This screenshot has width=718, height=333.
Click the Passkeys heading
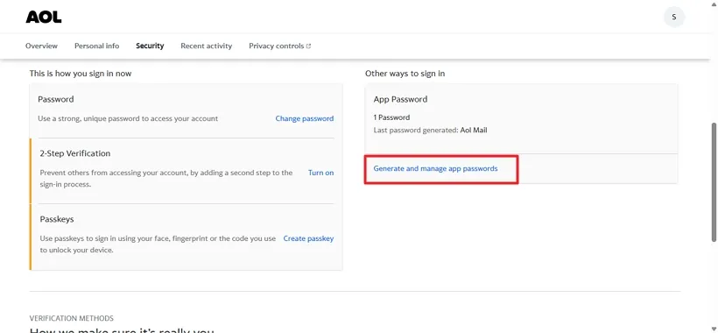[57, 219]
